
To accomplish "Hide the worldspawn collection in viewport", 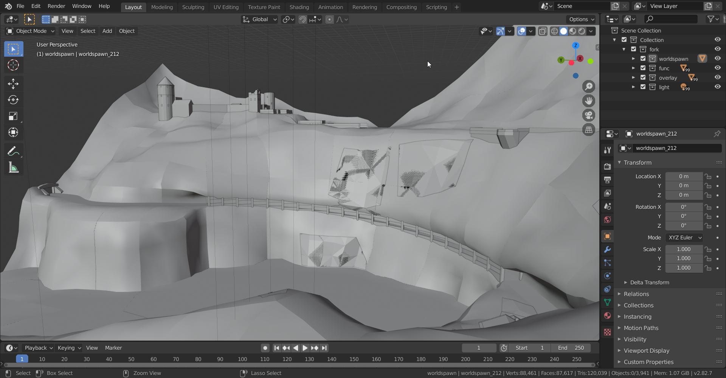I will click(717, 59).
